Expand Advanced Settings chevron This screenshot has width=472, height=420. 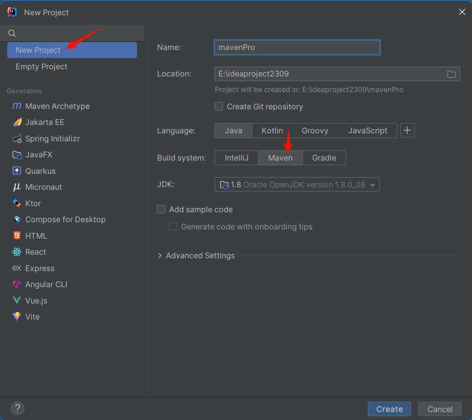click(x=160, y=255)
